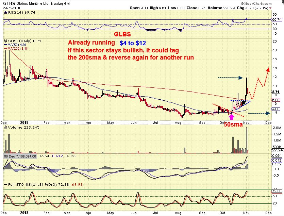Click the blue $4 to $12 annotation text

pyautogui.click(x=133, y=43)
